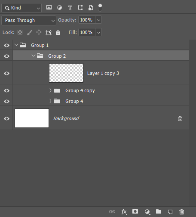Link layers chain icon
Image resolution: width=196 pixels, height=217 pixels.
tap(112, 212)
